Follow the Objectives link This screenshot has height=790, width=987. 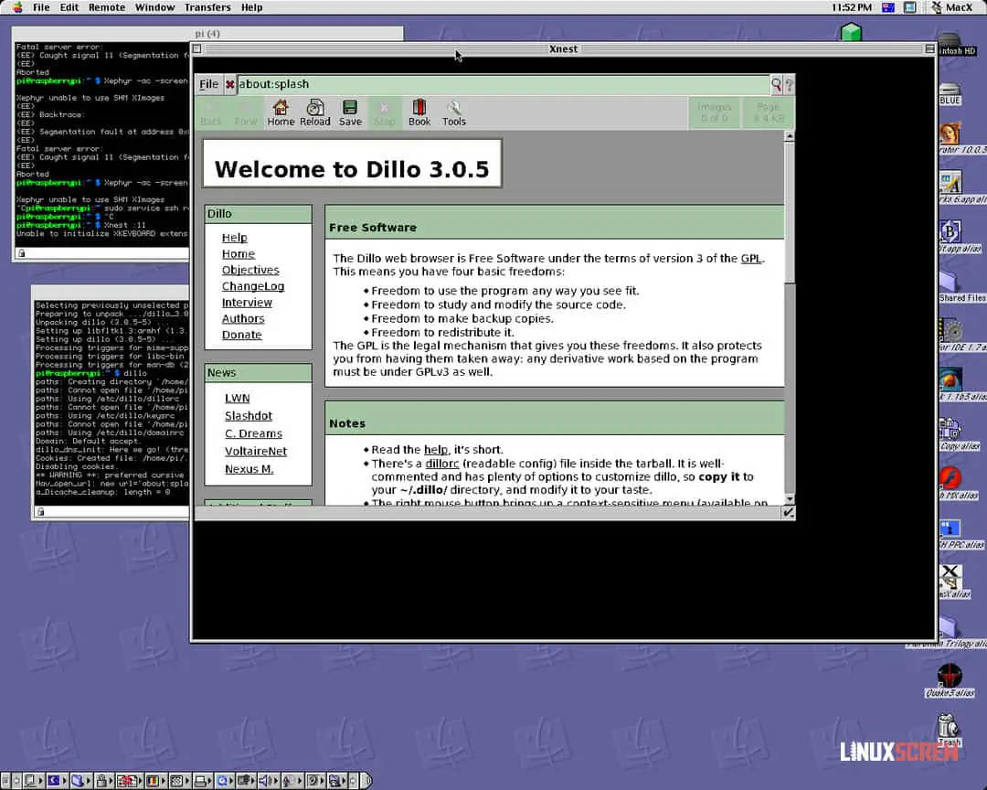point(250,270)
